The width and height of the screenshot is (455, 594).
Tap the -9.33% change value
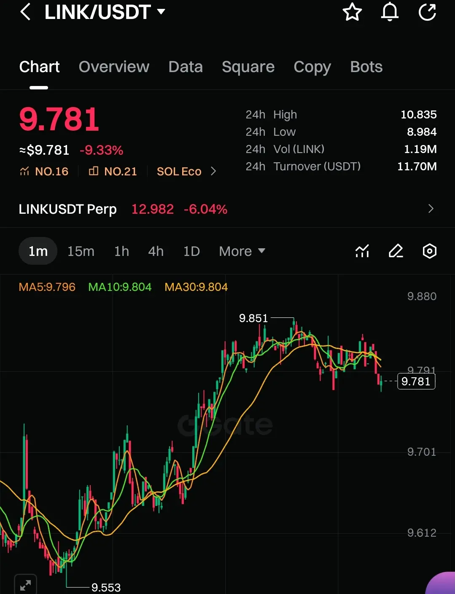coord(101,150)
